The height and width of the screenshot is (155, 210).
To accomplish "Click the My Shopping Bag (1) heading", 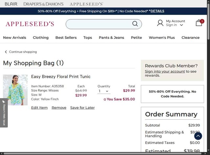I will 33,63.
